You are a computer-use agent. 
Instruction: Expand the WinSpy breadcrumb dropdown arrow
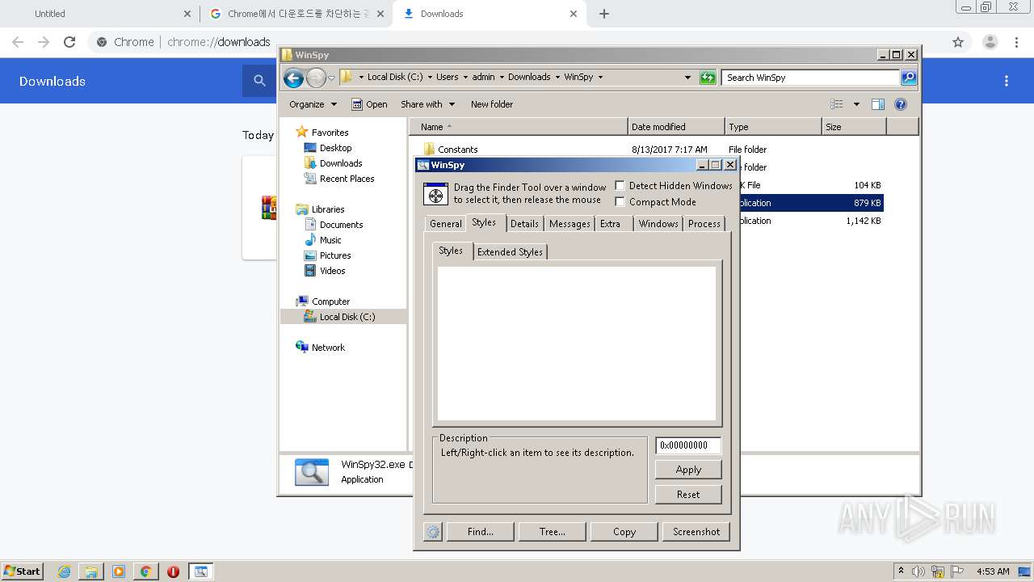pyautogui.click(x=600, y=78)
